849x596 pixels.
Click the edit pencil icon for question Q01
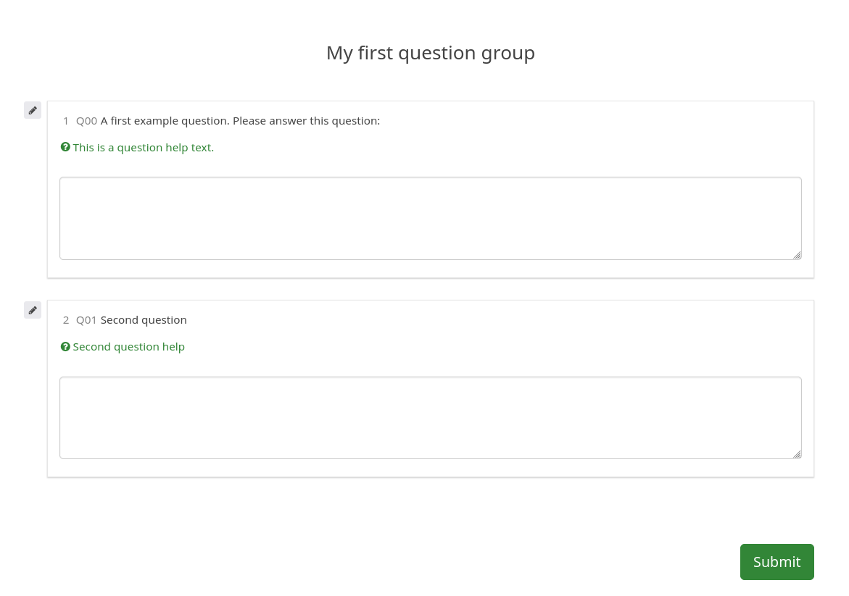(x=33, y=310)
